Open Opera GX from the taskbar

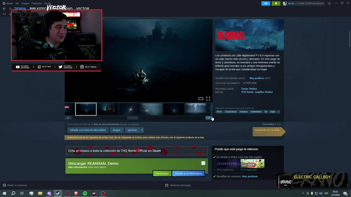(67, 193)
